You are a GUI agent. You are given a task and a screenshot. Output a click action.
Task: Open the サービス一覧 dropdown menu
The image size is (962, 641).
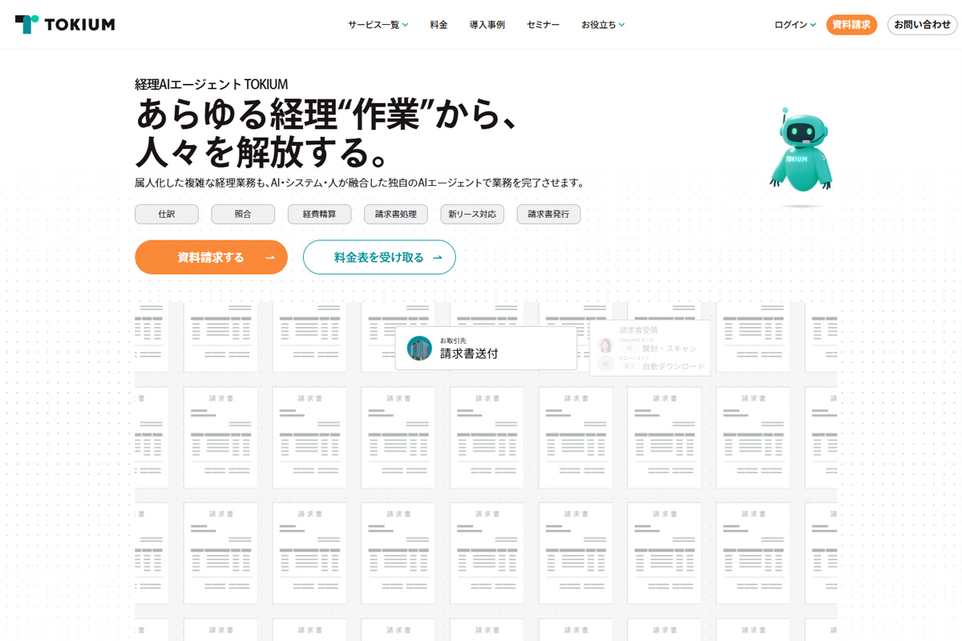coord(378,25)
